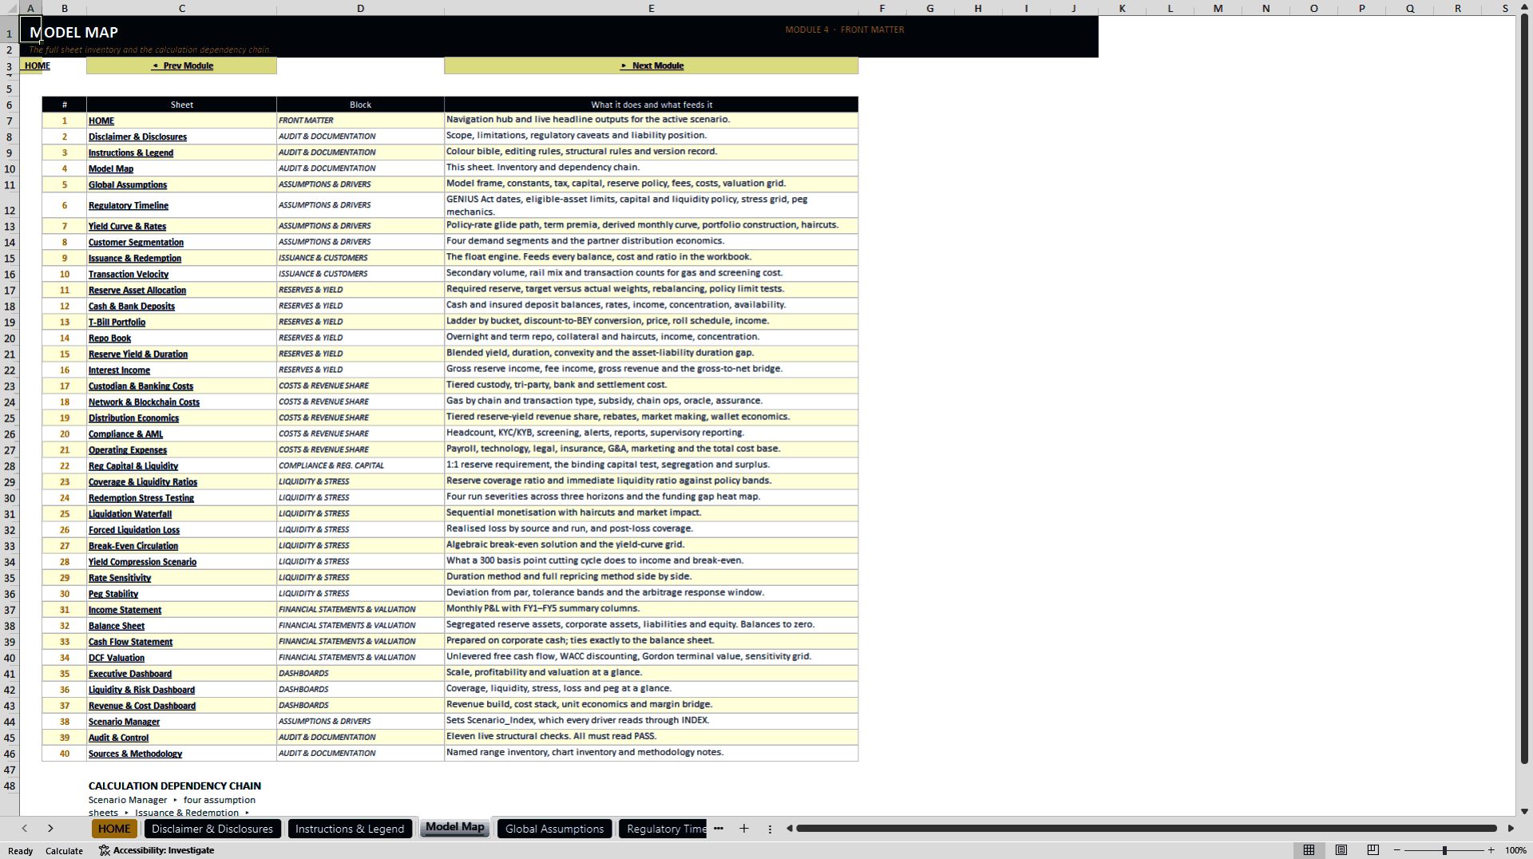Screen dimensions: 1533x859
Task: Click the zoom out minus icon
Action: 1397,850
